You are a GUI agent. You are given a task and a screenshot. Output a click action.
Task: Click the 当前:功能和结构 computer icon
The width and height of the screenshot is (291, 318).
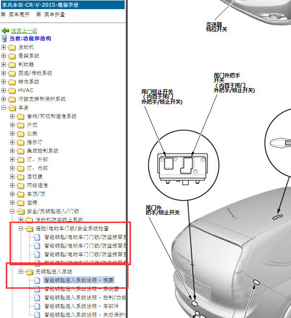coord(4,38)
